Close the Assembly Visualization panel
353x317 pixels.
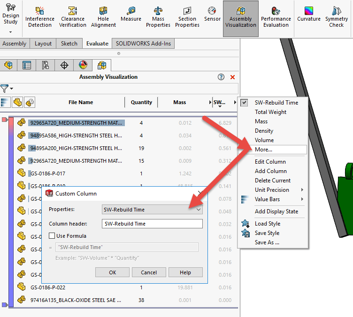pyautogui.click(x=232, y=77)
